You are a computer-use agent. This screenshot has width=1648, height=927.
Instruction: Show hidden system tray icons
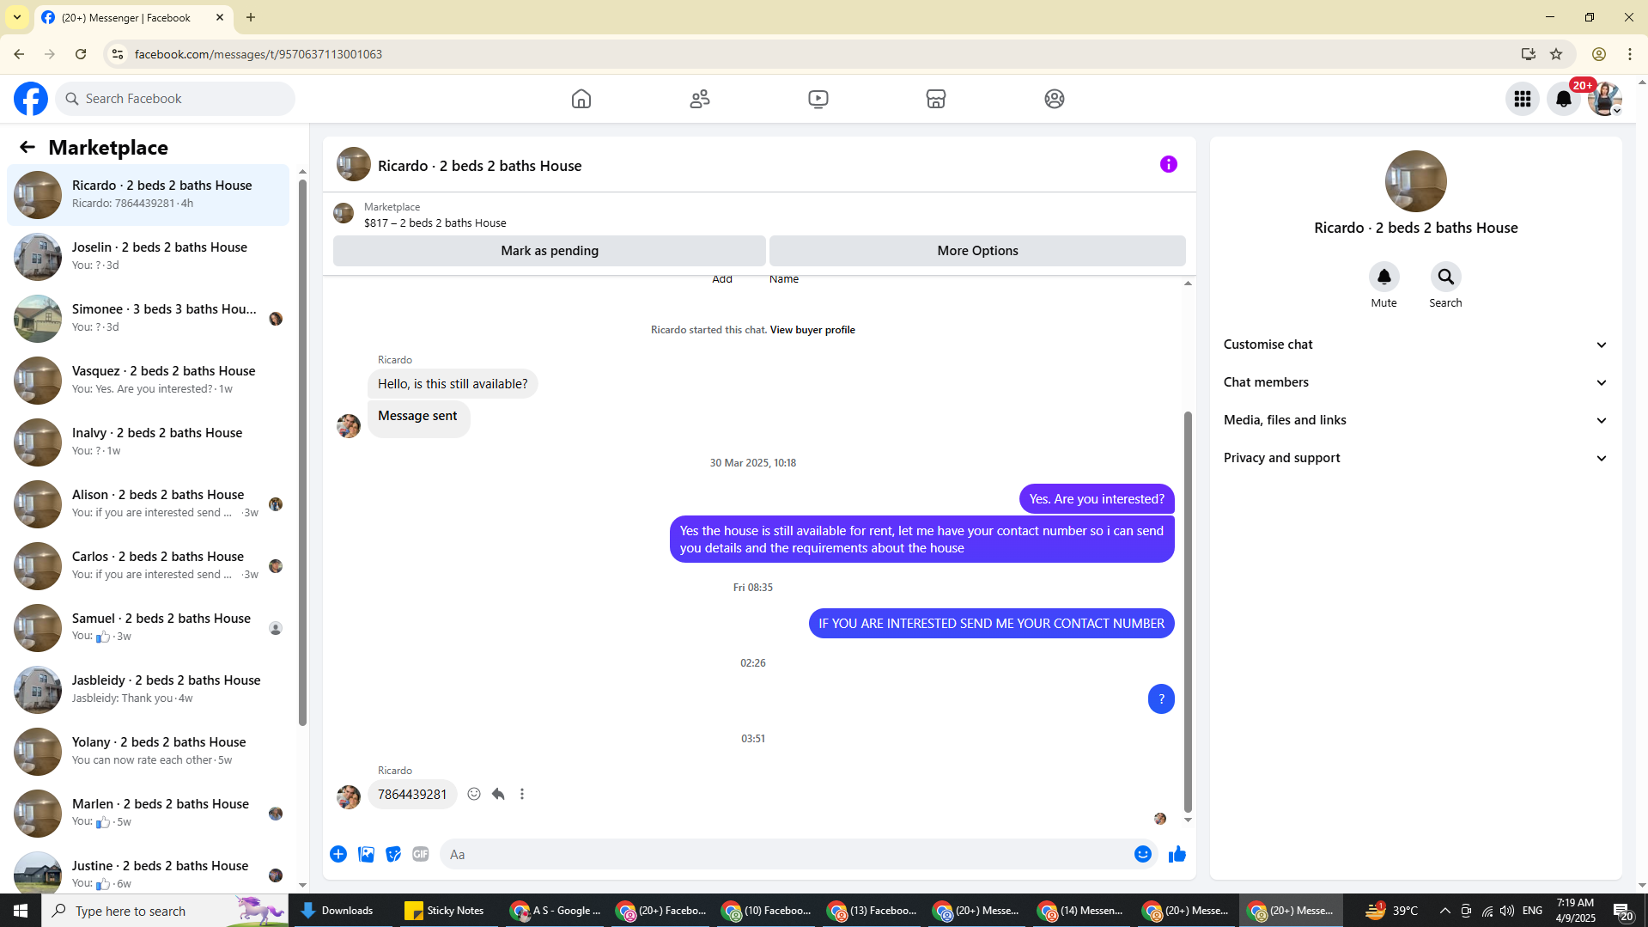pyautogui.click(x=1444, y=911)
